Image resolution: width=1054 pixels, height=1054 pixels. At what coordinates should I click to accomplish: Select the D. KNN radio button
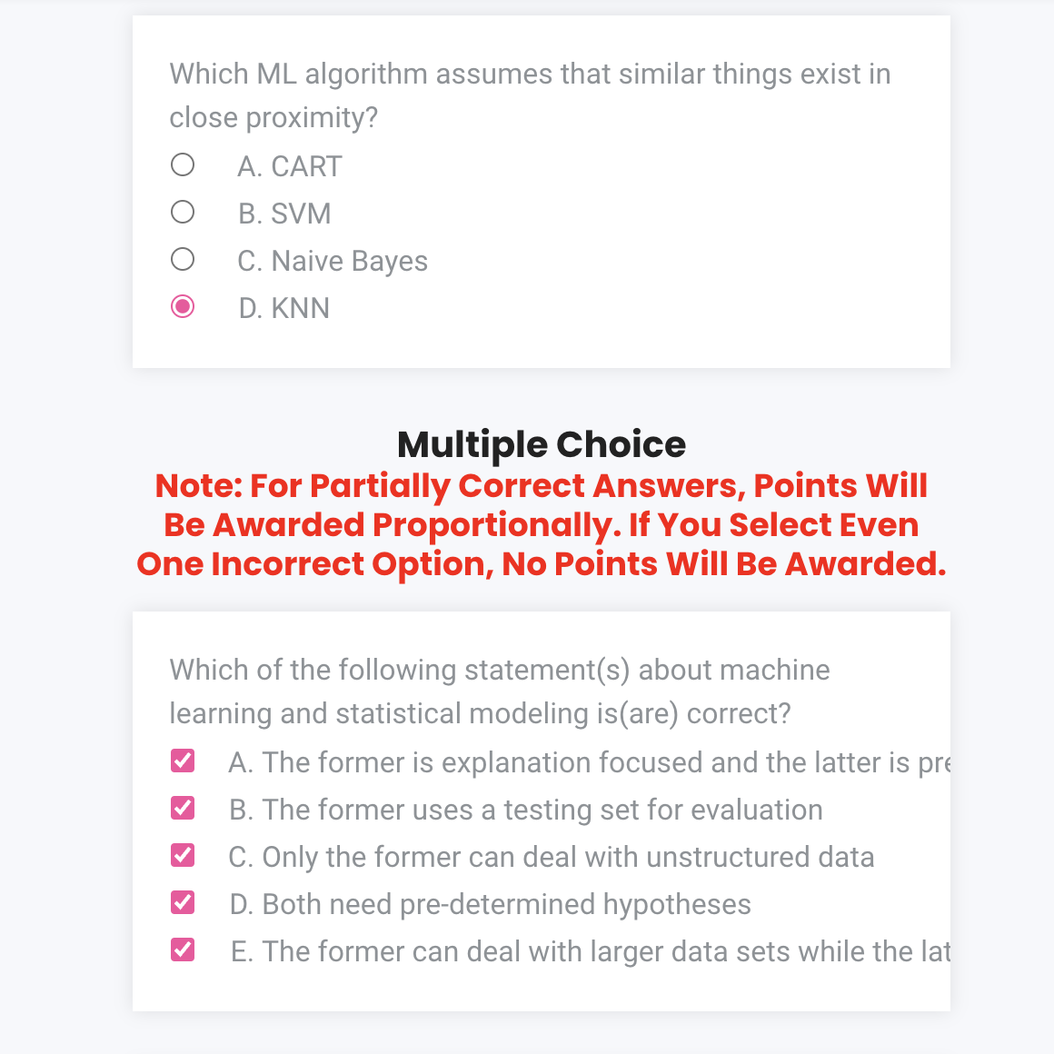[182, 307]
